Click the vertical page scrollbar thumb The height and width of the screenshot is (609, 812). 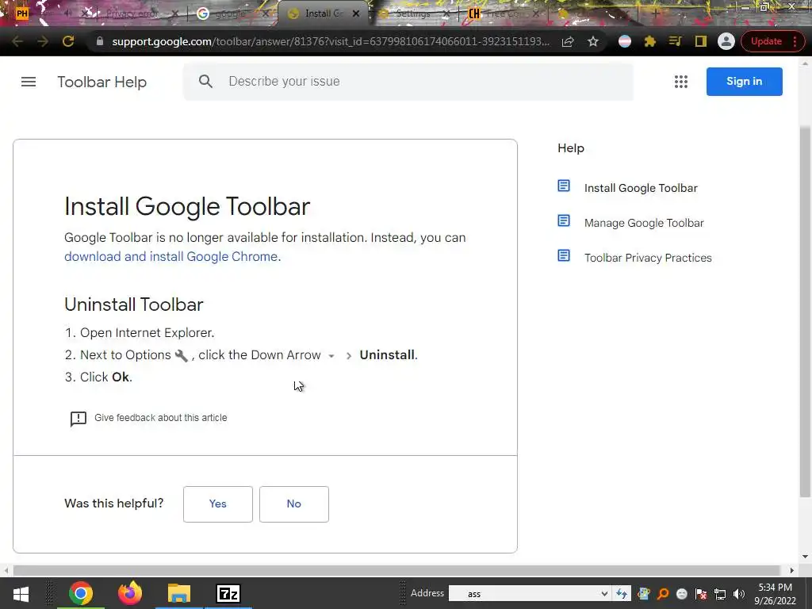click(806, 311)
